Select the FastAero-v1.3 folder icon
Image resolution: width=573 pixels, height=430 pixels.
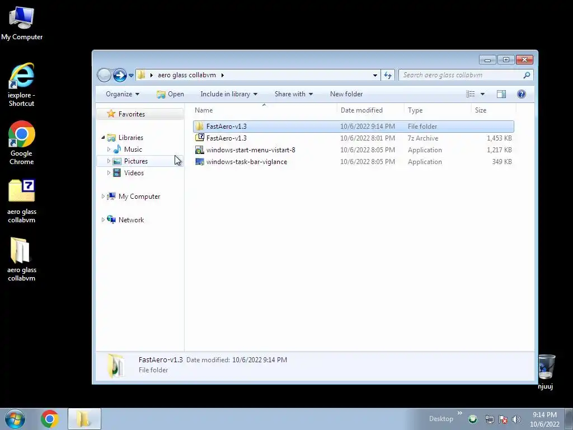[200, 127]
